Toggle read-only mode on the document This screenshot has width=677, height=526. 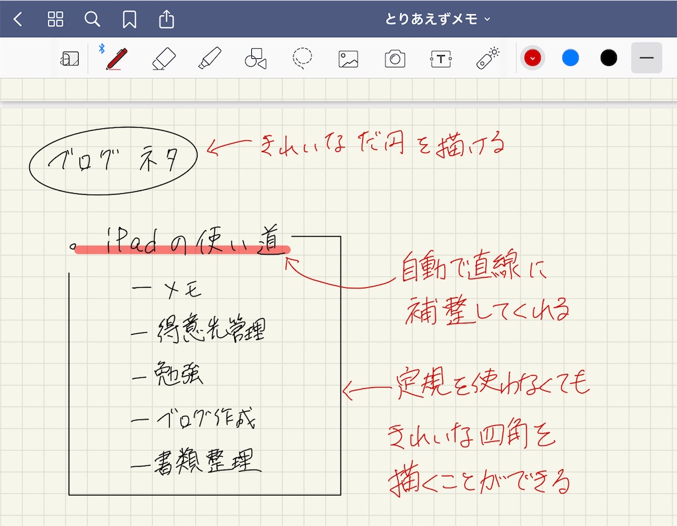point(69,58)
